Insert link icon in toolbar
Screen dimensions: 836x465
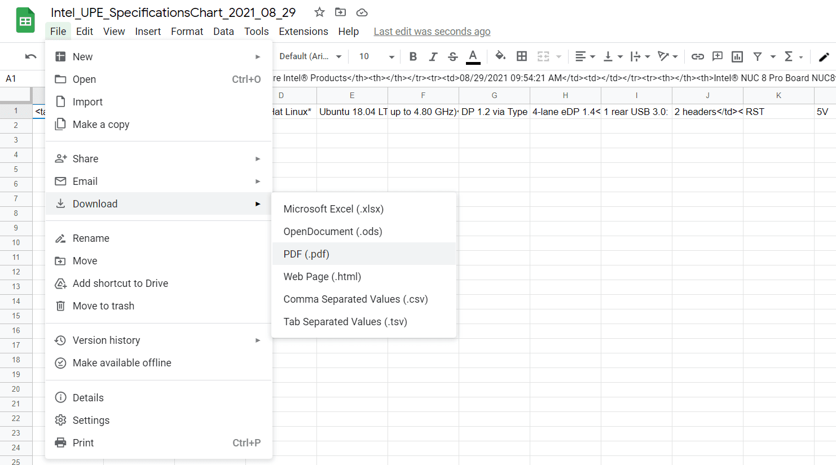(x=698, y=56)
